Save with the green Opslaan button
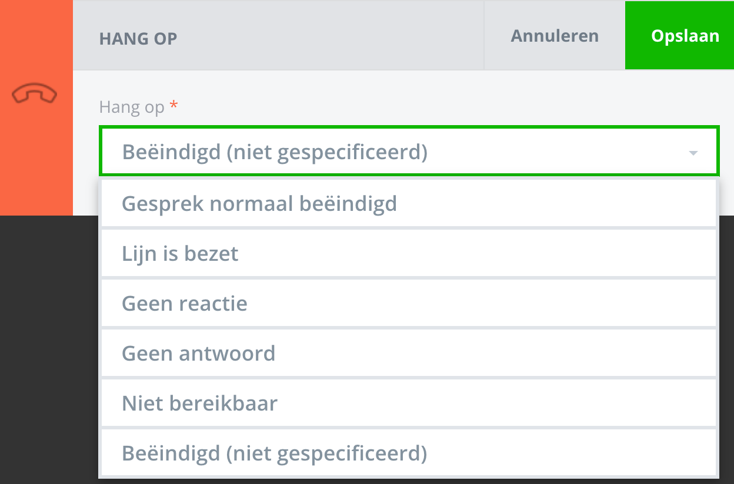The image size is (734, 484). pos(685,35)
